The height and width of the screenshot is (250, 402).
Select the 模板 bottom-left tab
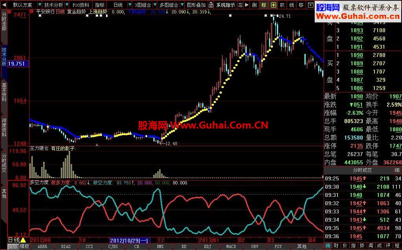coord(25,247)
